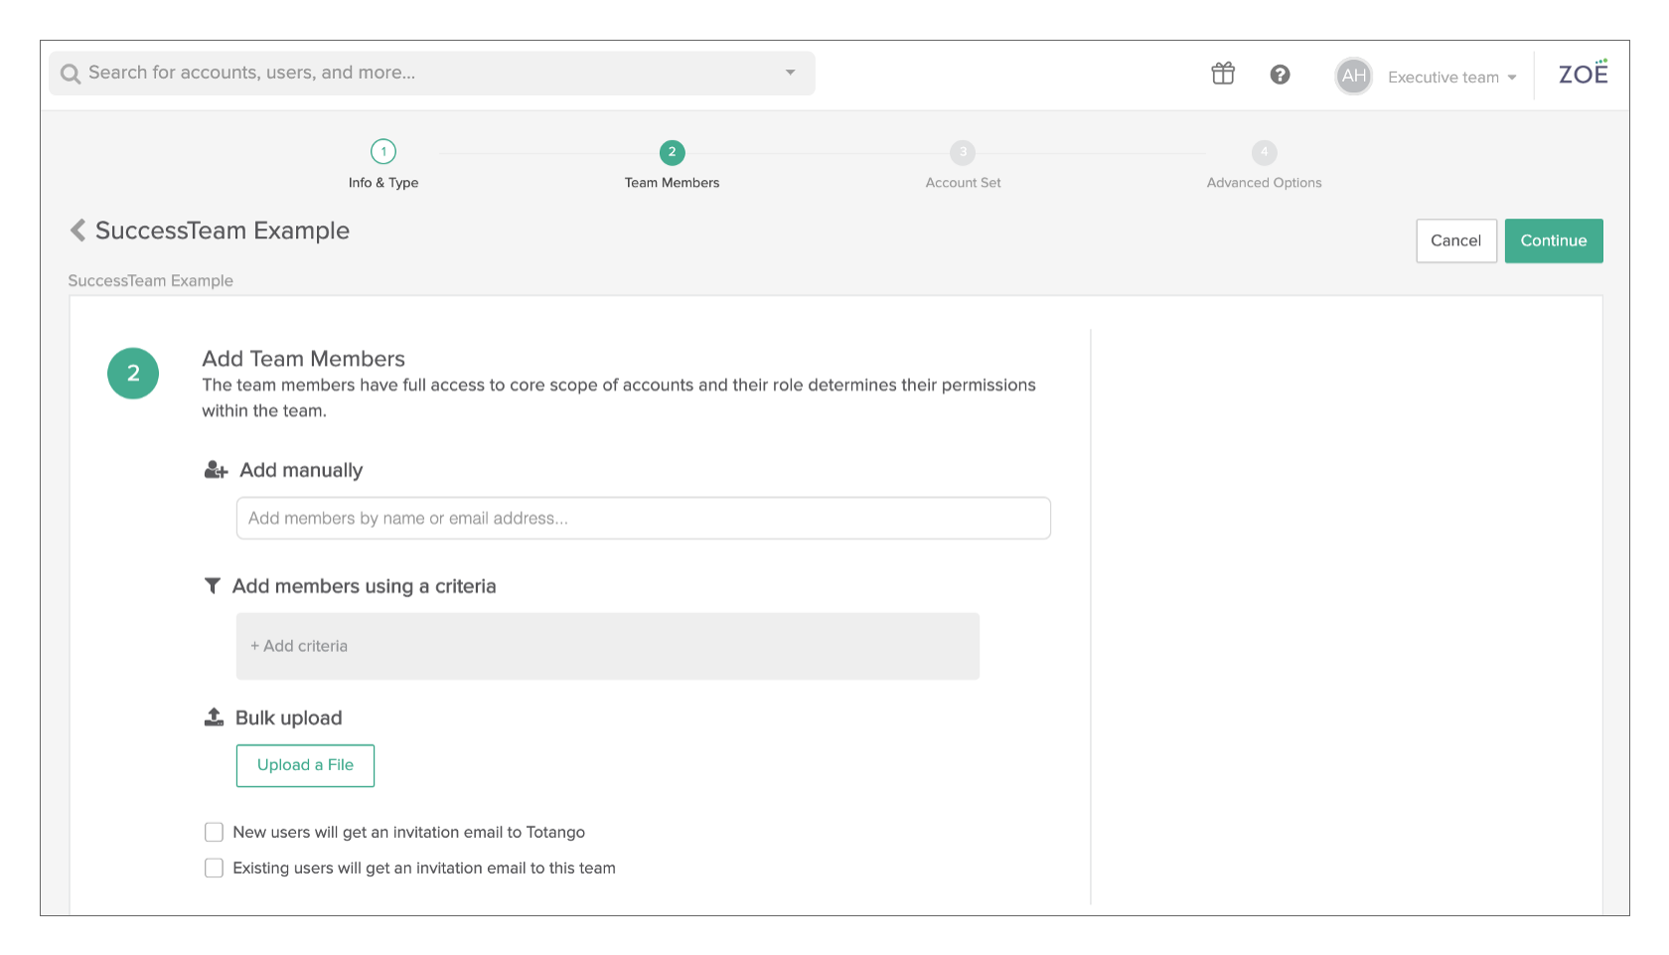Go back using the left chevron arrow
Viewport: 1669px width, 955px height.
77,231
